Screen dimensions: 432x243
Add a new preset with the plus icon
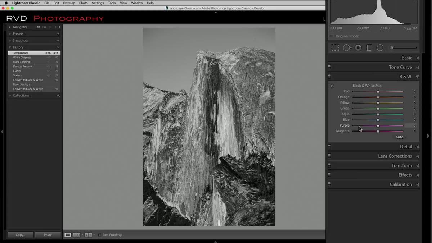(x=58, y=34)
